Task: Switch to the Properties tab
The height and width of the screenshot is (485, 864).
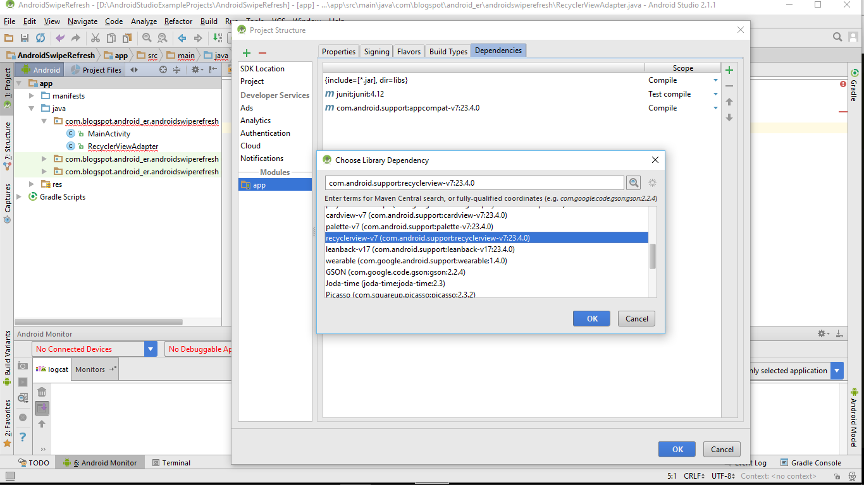Action: 338,52
